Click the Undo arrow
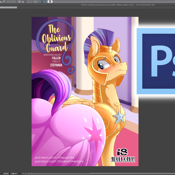This screenshot has height=175, width=175. (x=10, y=2)
